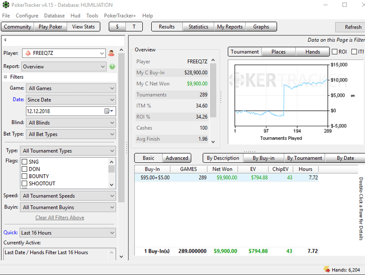Switch to the Play Poker tab
The image size is (365, 275).
tap(50, 27)
